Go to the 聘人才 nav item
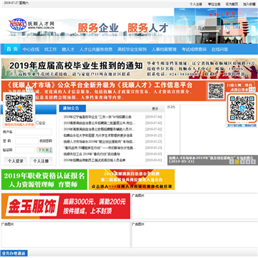 click(68, 49)
